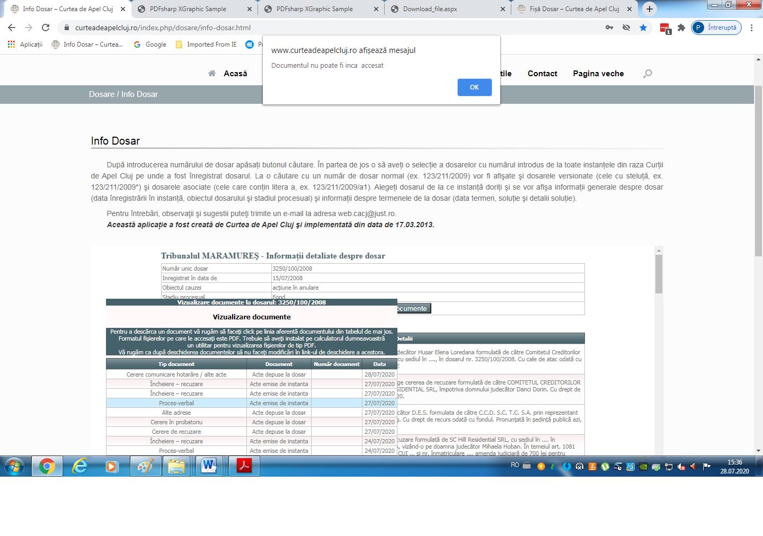Select the highlighted Proces-verbal 27/07/2020 row
This screenshot has height=536, width=763.
click(x=251, y=403)
